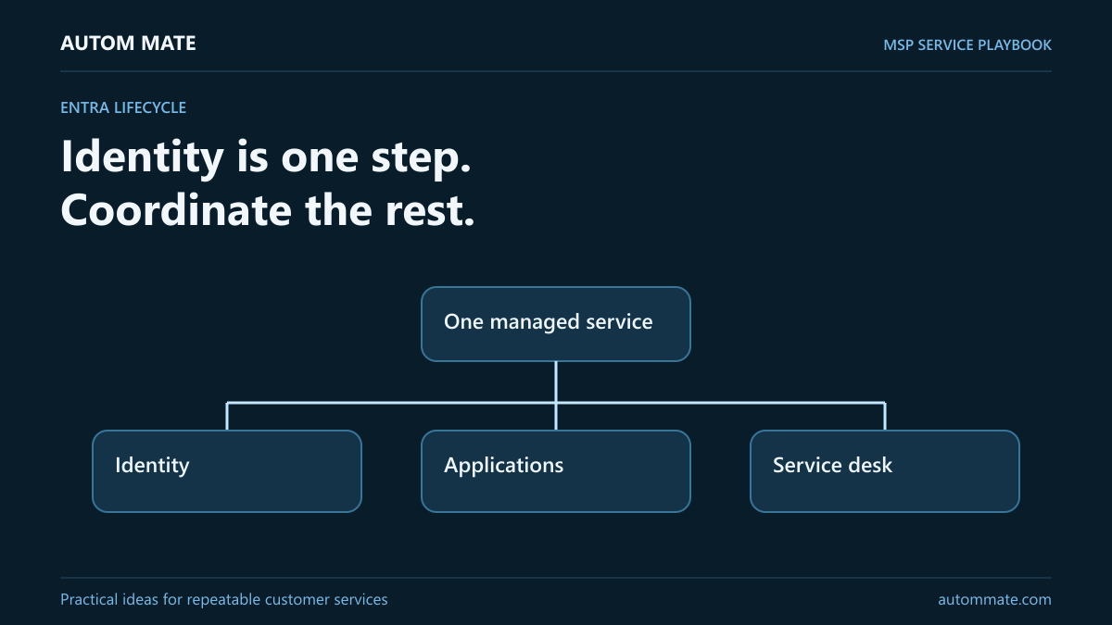Select the Service desk diagram box
1112x625 pixels.
click(x=885, y=471)
